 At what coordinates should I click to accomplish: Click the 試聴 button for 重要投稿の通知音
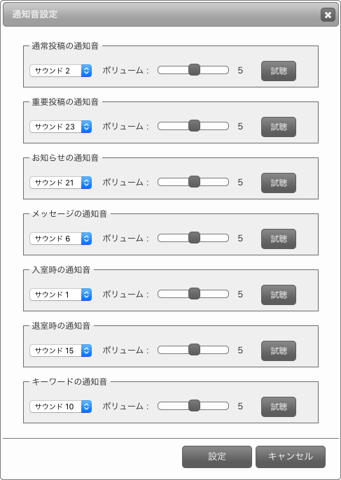pyautogui.click(x=279, y=127)
